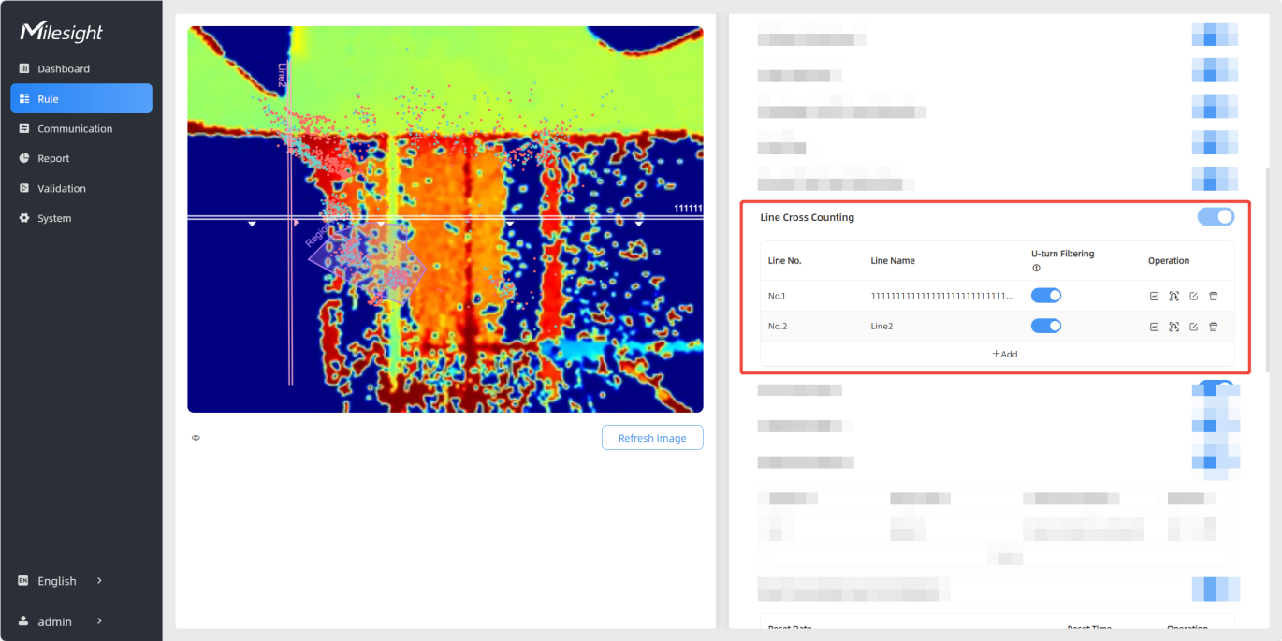Viewport: 1282px width, 641px height.
Task: Click the detection-frame icon for line No.1
Action: coord(1173,297)
